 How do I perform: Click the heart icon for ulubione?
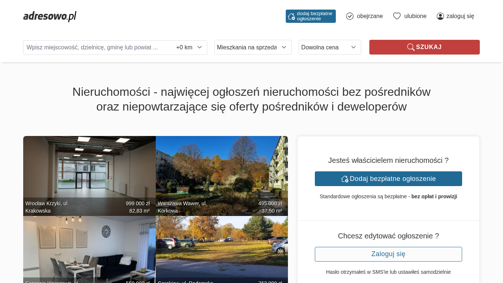point(397,16)
